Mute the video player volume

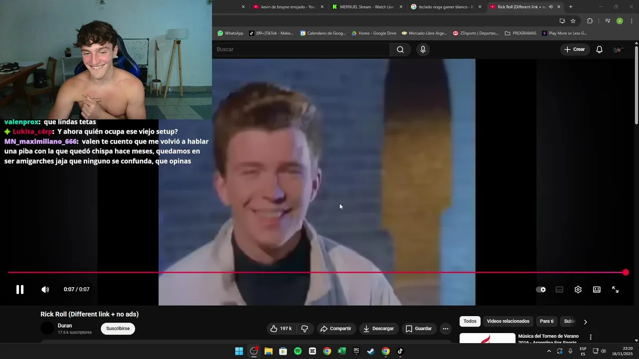[x=45, y=289]
